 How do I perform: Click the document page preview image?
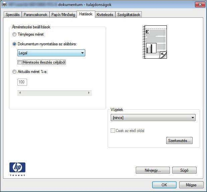[154, 42]
